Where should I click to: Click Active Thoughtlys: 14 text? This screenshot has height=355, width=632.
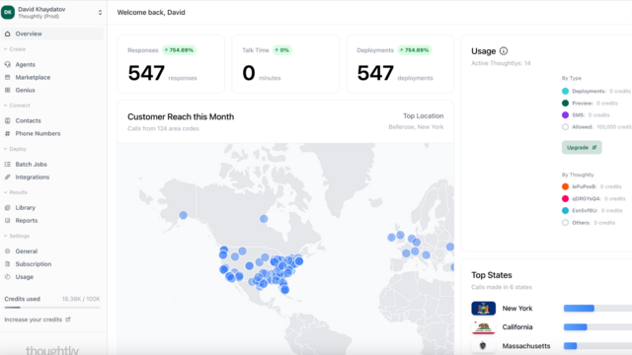coord(501,63)
